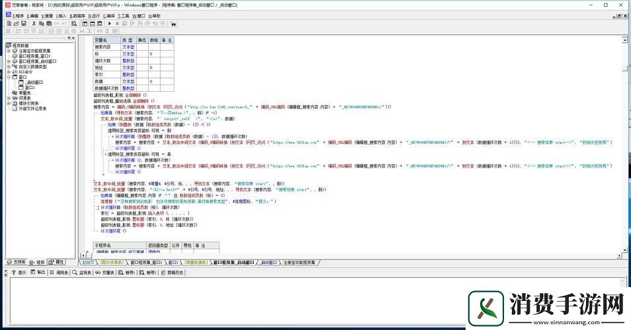This screenshot has width=631, height=330.
Task: Click the code editor horizontal scrollbar right arrow
Action: (619, 255)
